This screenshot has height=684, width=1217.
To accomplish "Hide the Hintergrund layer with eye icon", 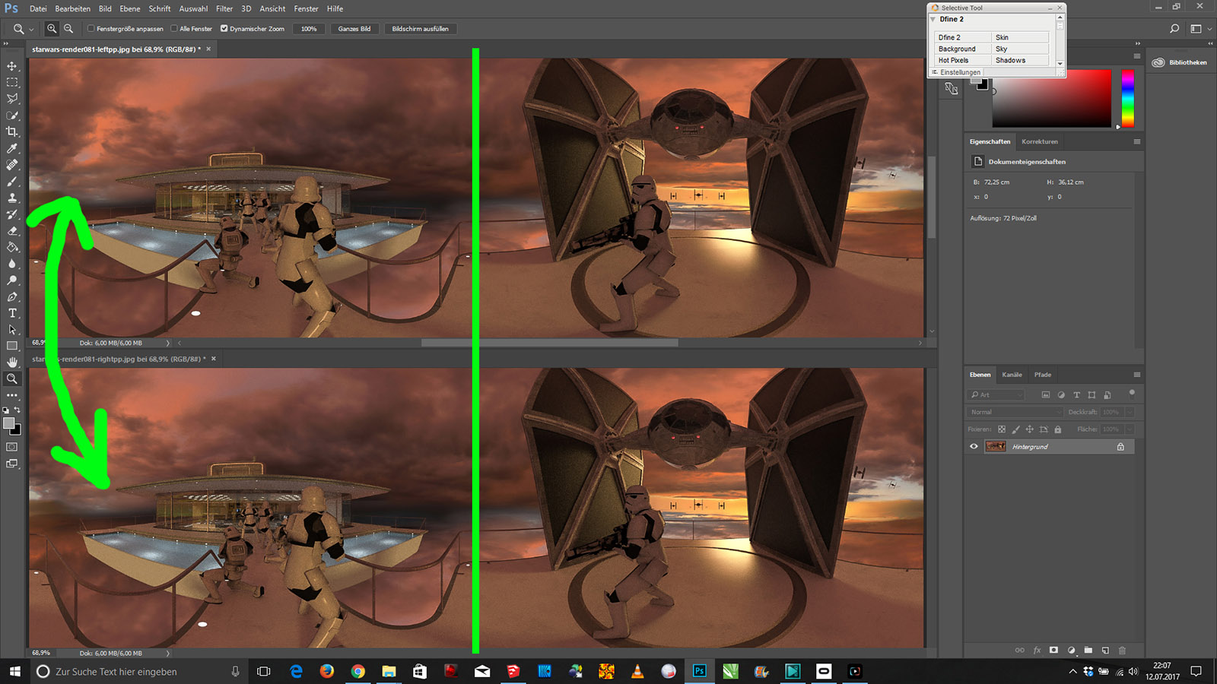I will pos(974,447).
